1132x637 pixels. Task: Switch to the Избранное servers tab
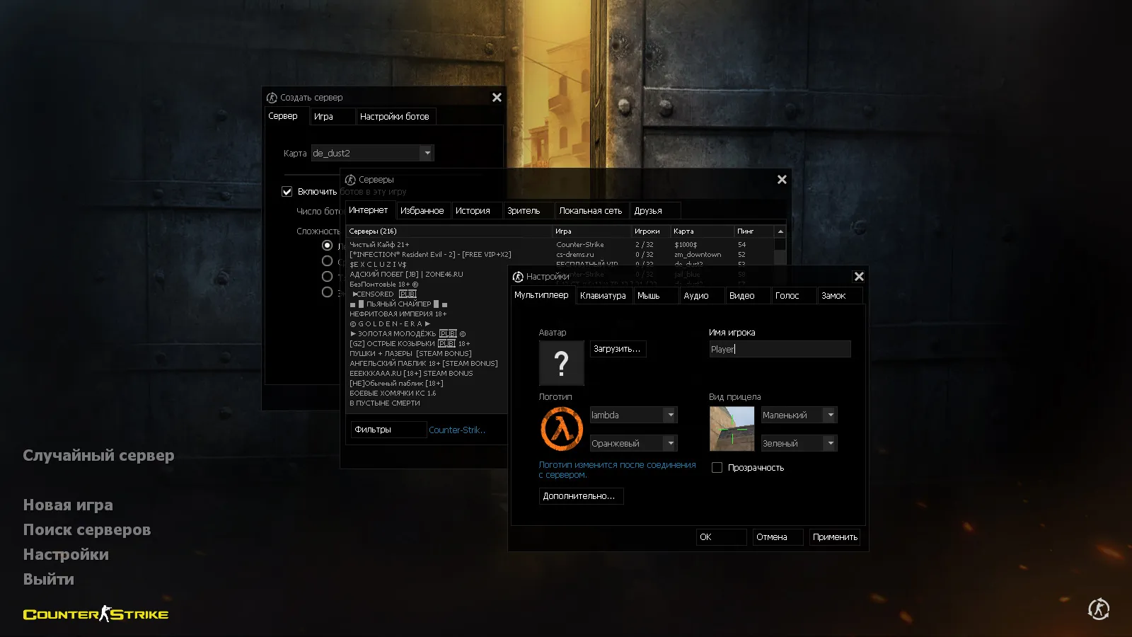pos(423,210)
